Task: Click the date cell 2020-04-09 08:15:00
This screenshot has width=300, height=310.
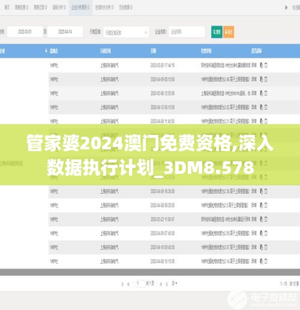Action: [163, 80]
